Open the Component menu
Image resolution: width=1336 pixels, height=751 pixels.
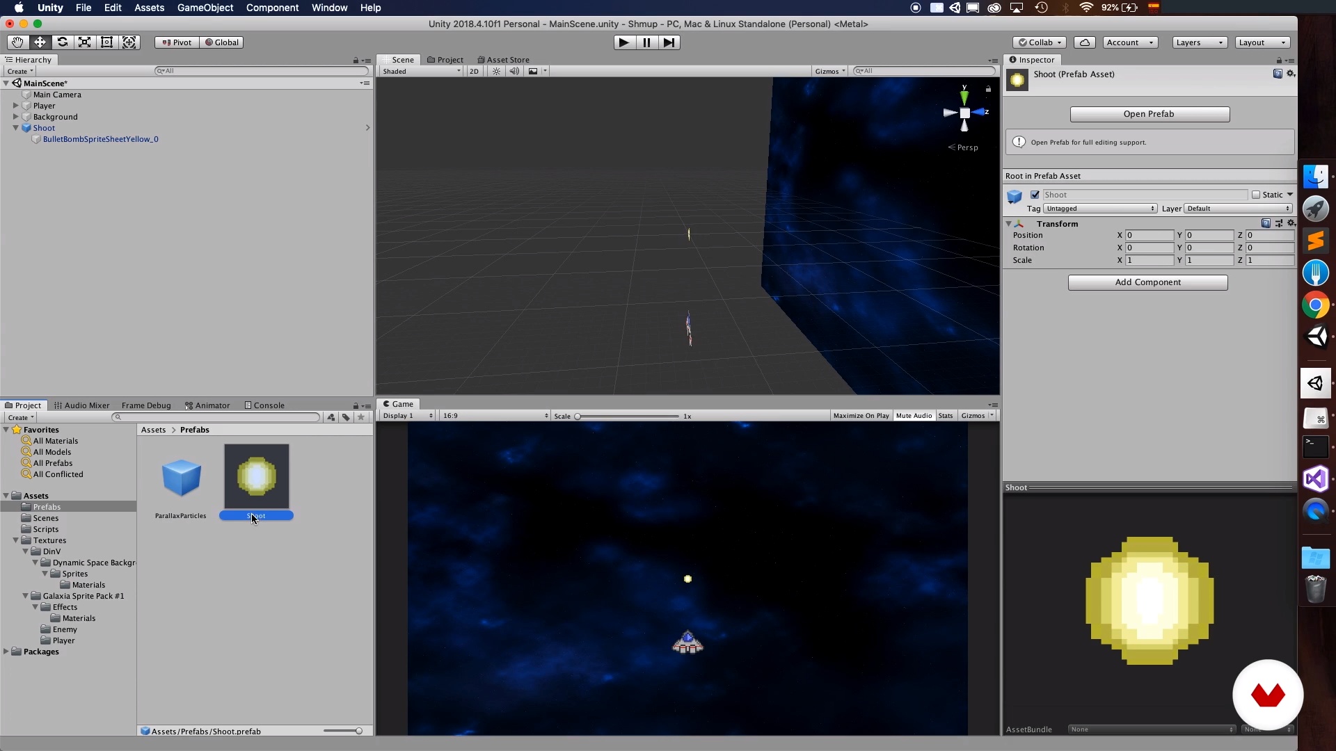click(272, 8)
